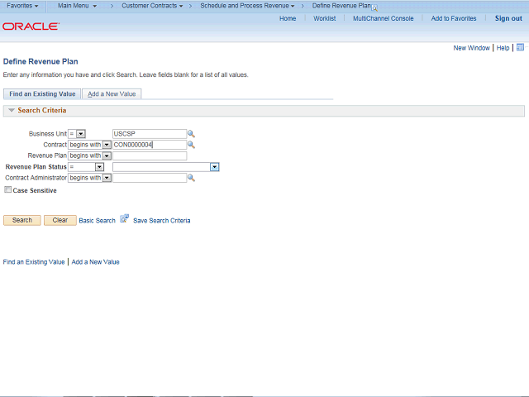
Task: Open the Help link
Action: [503, 48]
